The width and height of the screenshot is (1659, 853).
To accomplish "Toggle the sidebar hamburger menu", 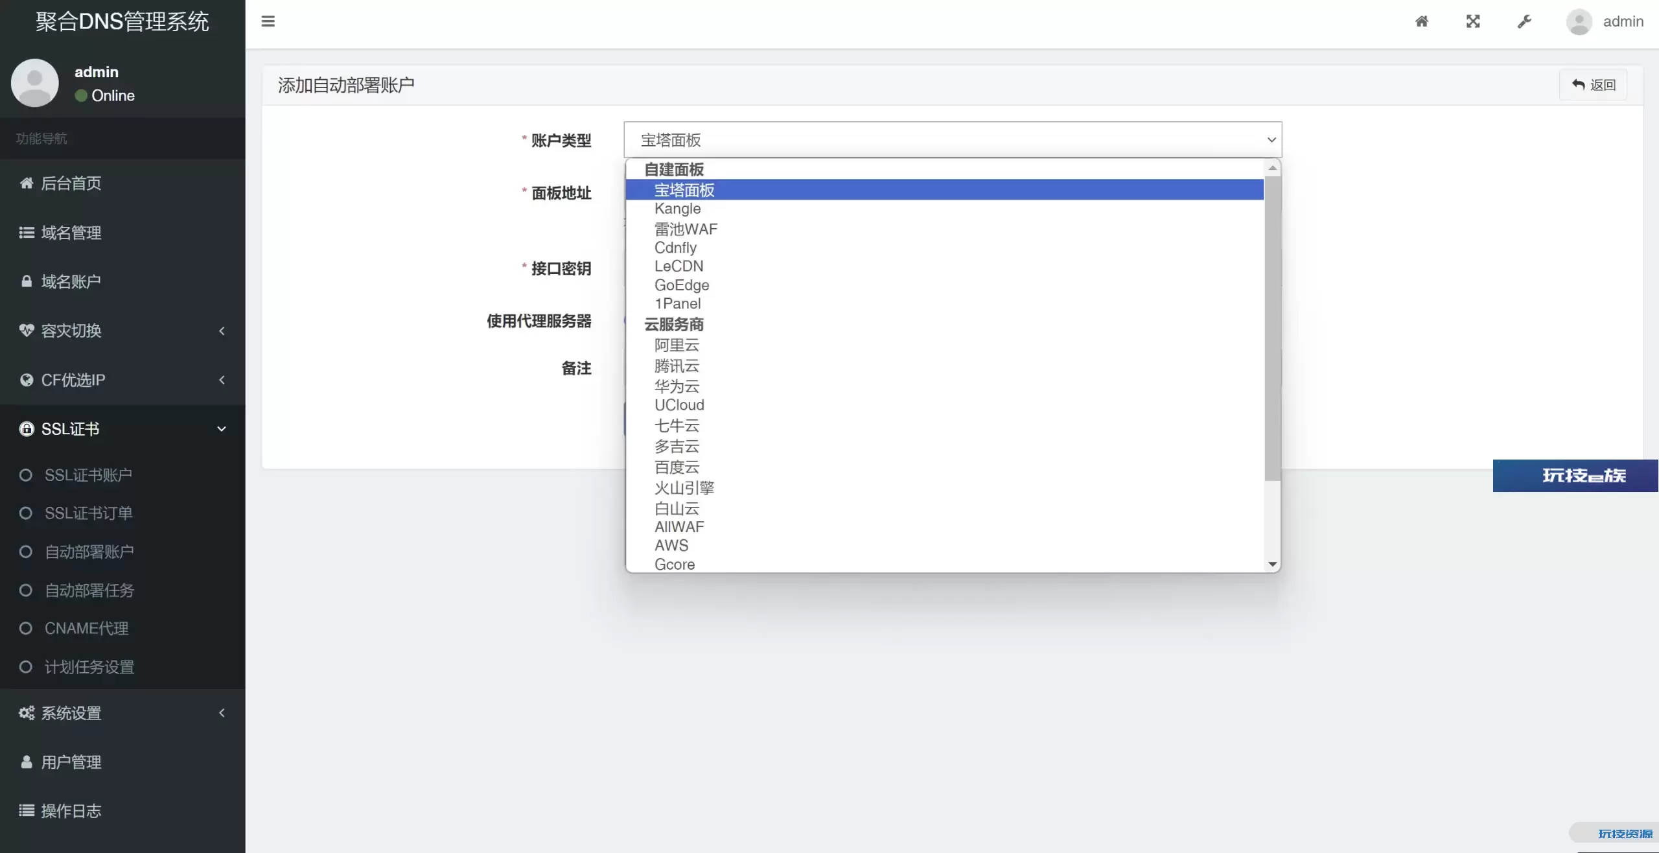I will tap(268, 21).
